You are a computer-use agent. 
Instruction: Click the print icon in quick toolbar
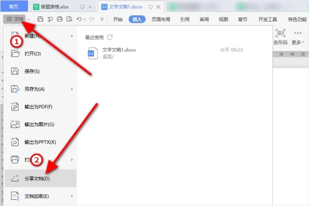pos(60,19)
